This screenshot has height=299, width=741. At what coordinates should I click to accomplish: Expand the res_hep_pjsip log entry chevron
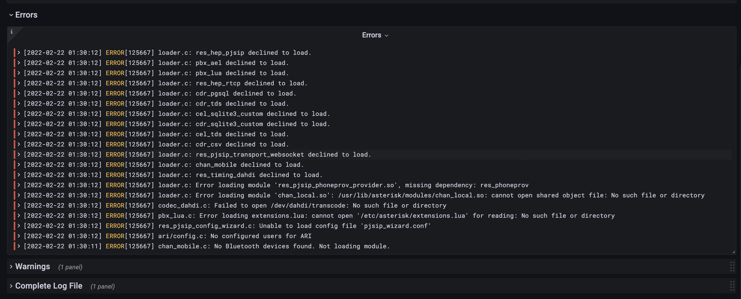pyautogui.click(x=19, y=52)
